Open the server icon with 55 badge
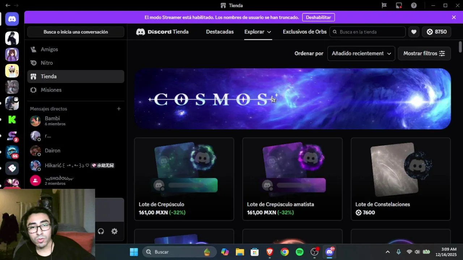The width and height of the screenshot is (463, 260). [x=12, y=152]
